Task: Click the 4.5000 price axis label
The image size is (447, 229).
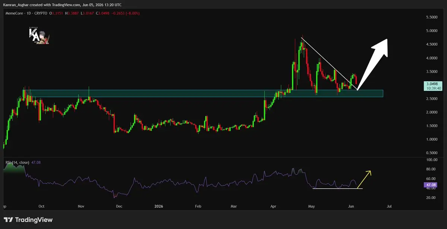Action: (431, 44)
